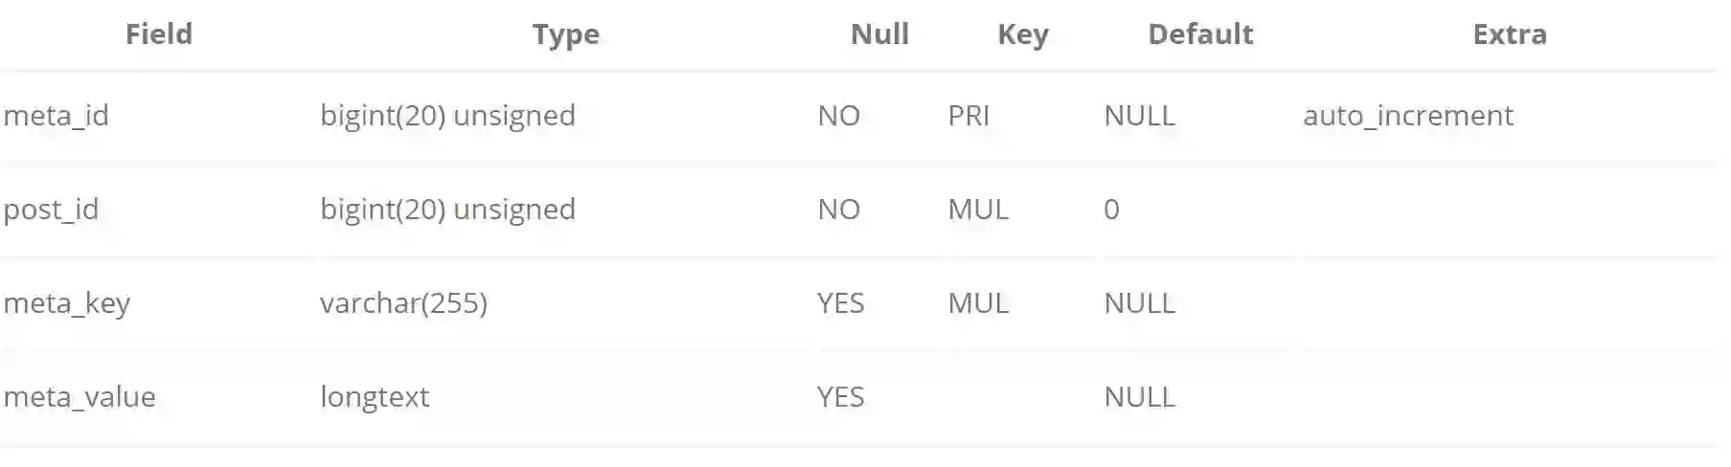Click the bigint type cell for meta_id
Screen dimensions: 1731x467
tap(447, 116)
